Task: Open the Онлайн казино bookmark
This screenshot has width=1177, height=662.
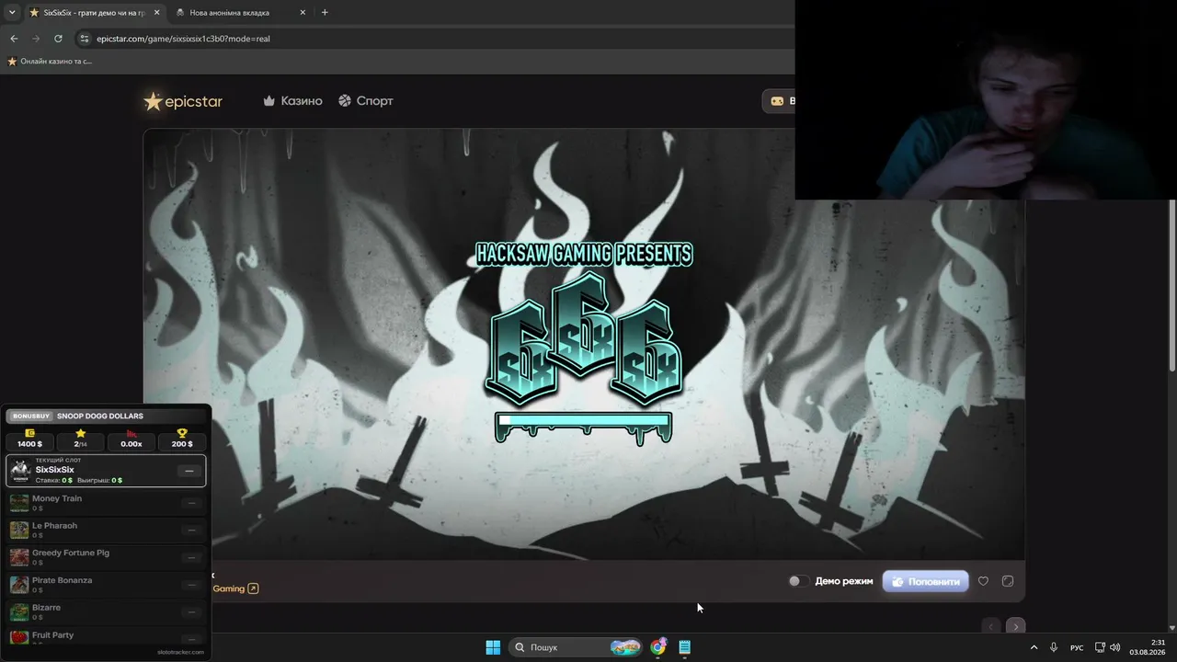Action: tap(50, 62)
